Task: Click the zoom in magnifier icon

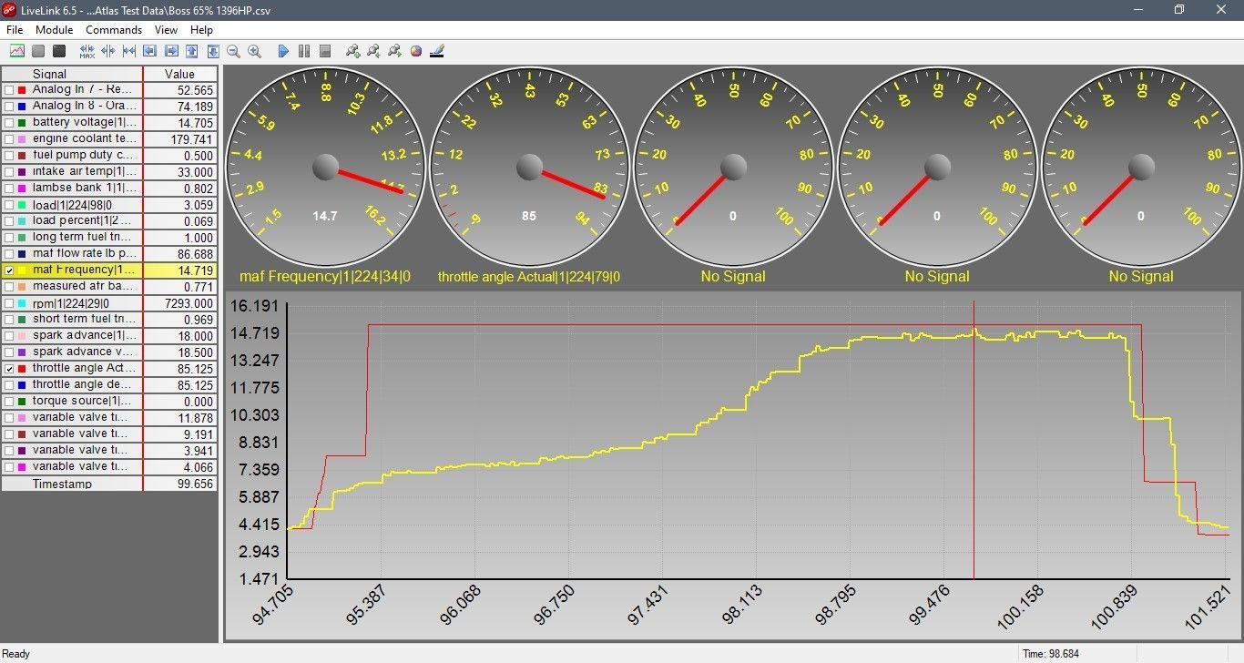Action: (255, 51)
